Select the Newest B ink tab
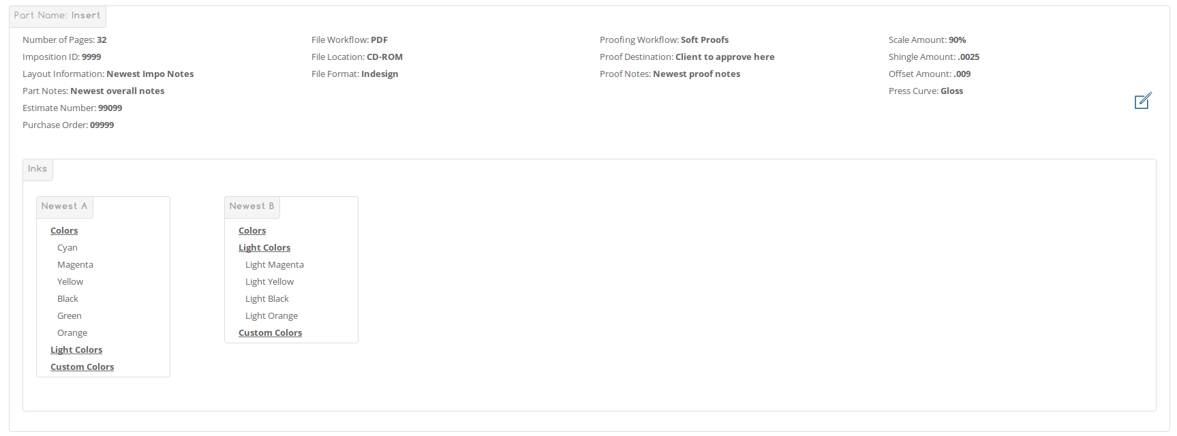 tap(251, 206)
